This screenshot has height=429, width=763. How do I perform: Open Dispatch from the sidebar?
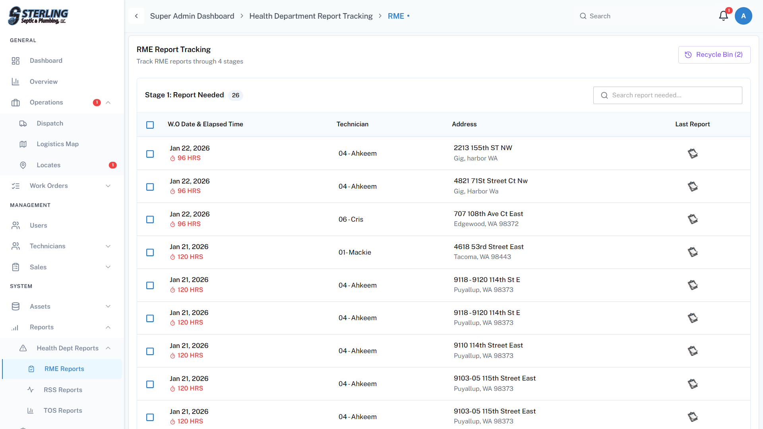point(50,123)
